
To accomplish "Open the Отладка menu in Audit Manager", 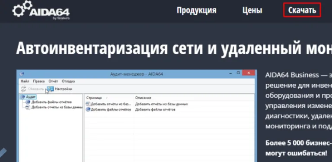I will coord(68,81).
